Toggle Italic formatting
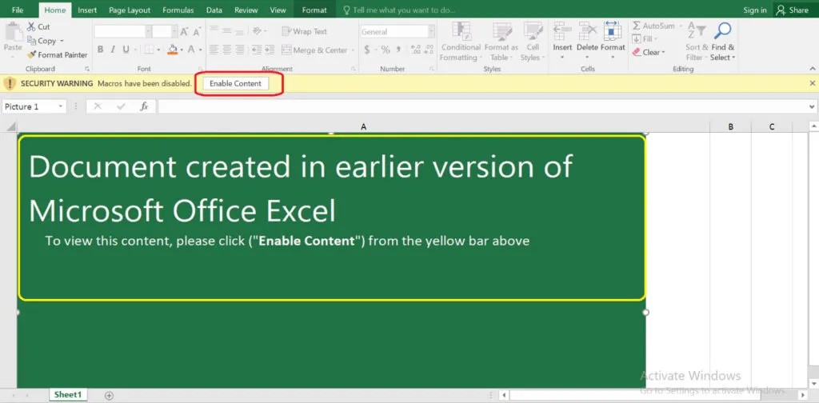Image resolution: width=819 pixels, height=403 pixels. (113, 50)
